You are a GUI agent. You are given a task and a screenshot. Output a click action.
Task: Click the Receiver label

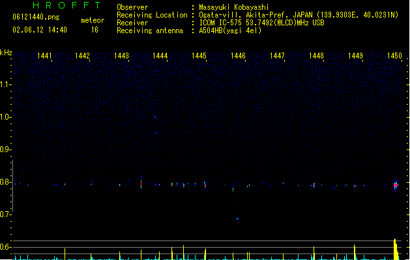click(x=132, y=23)
